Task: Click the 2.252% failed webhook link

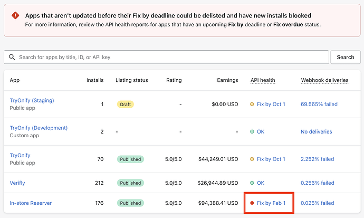Action: coord(318,159)
